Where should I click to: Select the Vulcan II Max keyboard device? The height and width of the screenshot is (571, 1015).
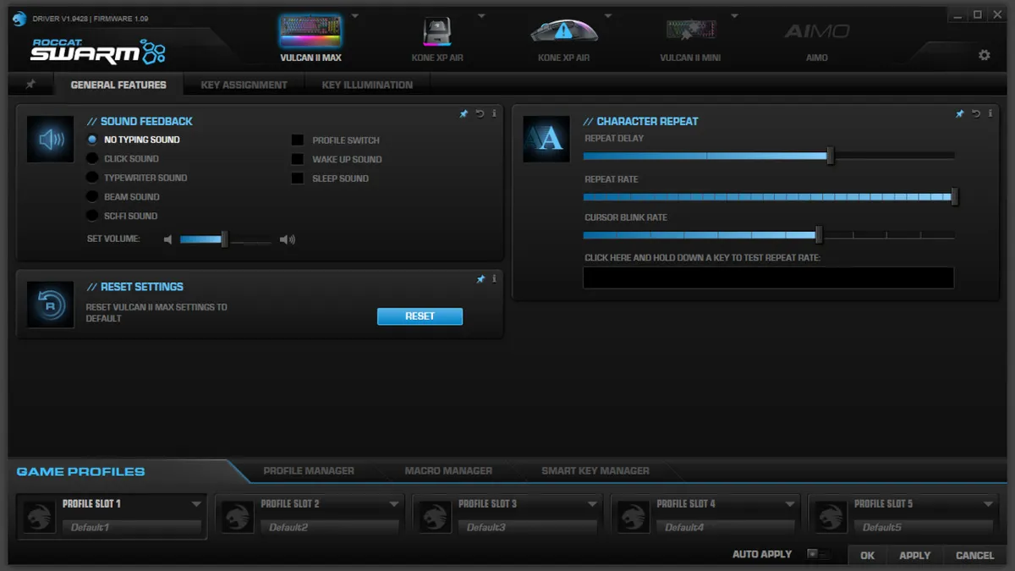click(x=311, y=32)
